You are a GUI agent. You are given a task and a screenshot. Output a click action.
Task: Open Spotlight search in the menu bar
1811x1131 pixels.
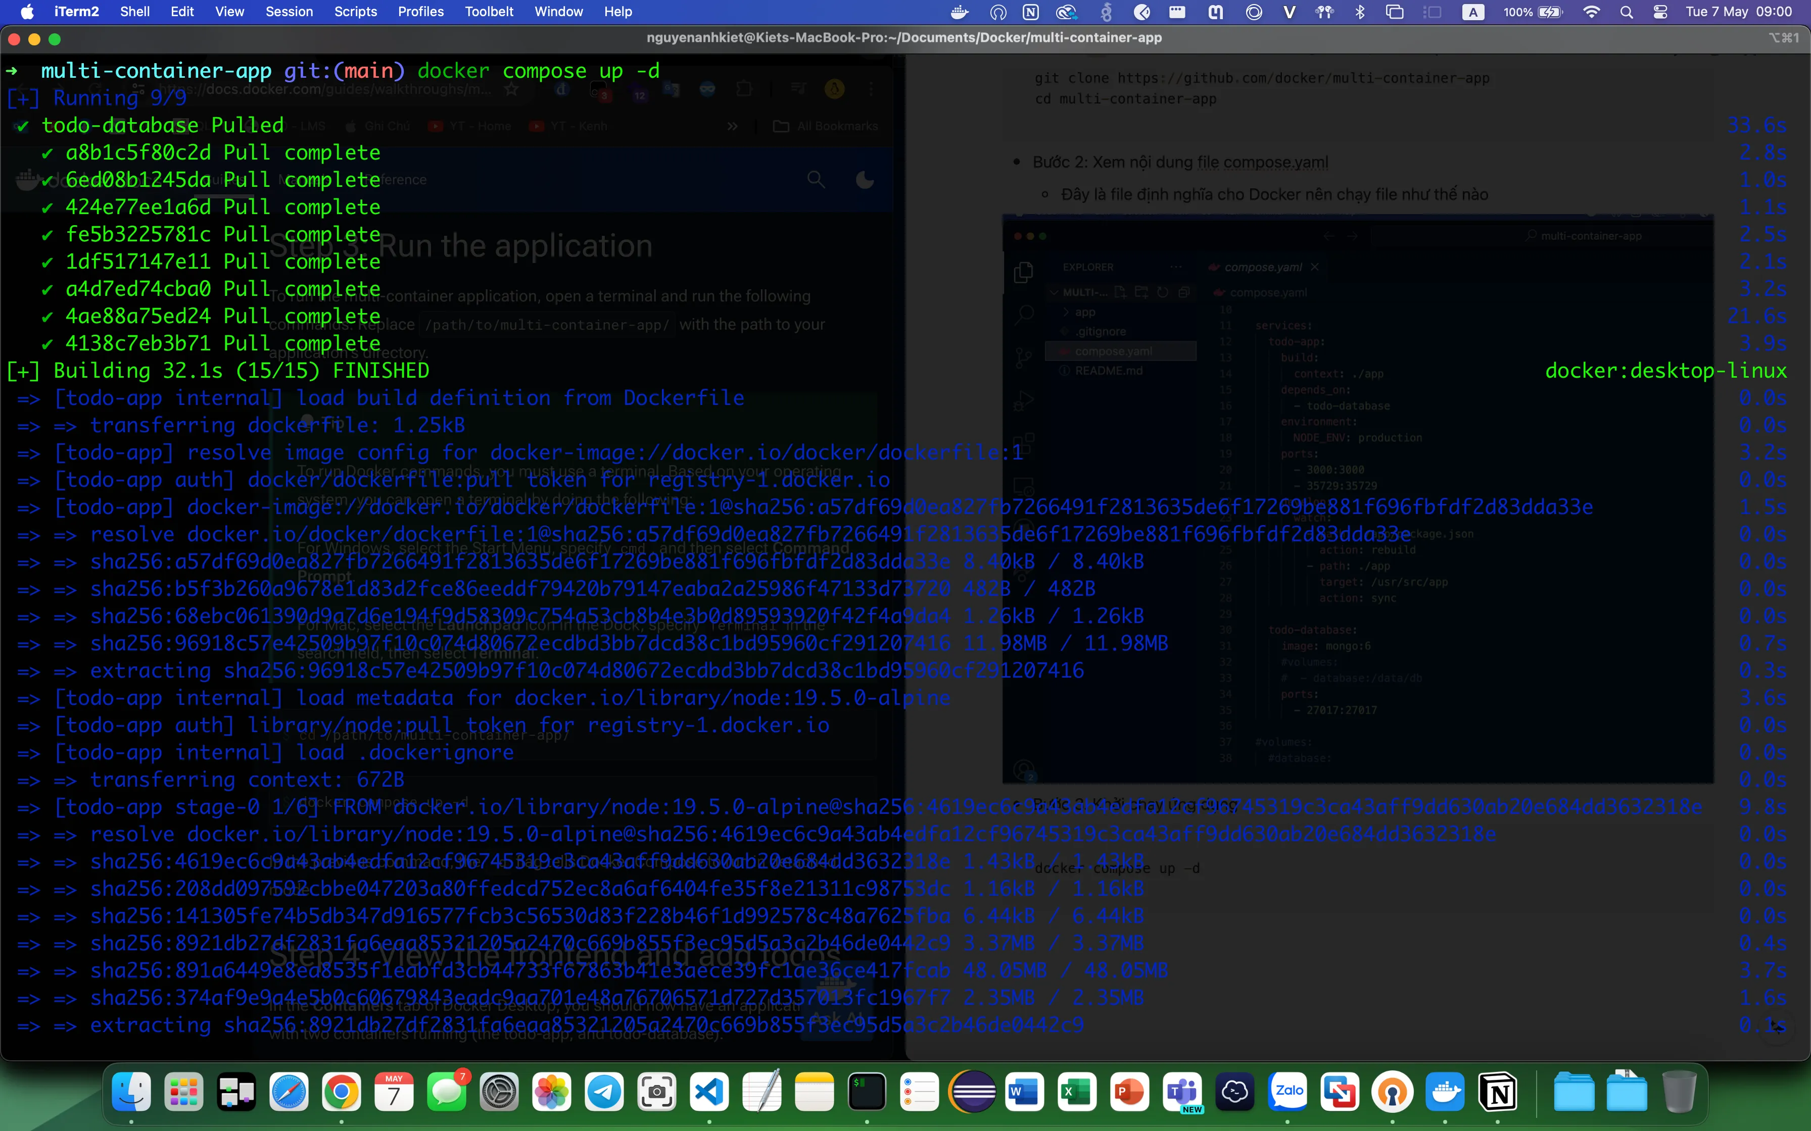pos(1626,12)
